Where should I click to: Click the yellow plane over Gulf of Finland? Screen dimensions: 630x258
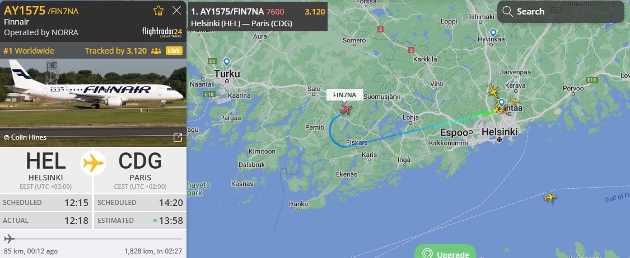click(550, 197)
